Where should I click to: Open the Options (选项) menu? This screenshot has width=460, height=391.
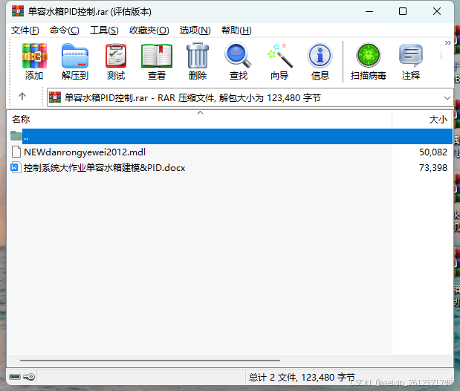(x=195, y=30)
